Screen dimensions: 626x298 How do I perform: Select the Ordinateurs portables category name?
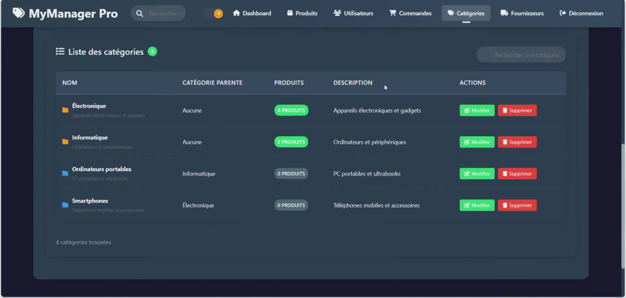[x=102, y=169]
